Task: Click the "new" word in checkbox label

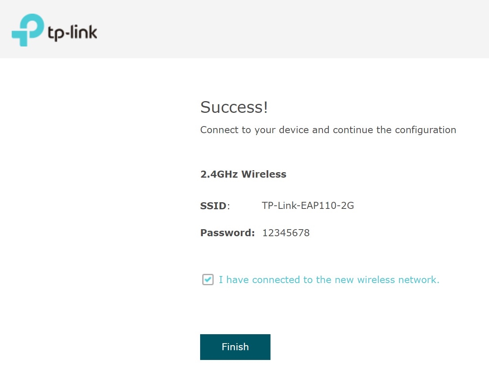Action: (x=344, y=280)
